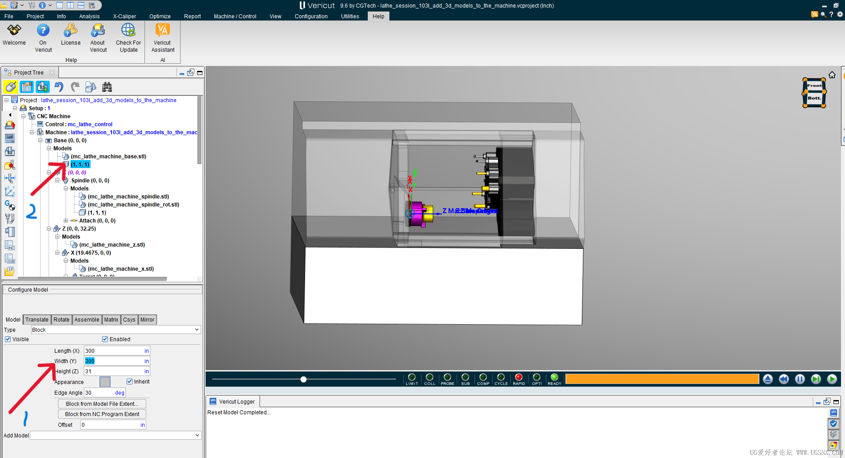Click the collision star icon in left sidebar
Image resolution: width=845 pixels, height=458 pixels.
[10, 165]
